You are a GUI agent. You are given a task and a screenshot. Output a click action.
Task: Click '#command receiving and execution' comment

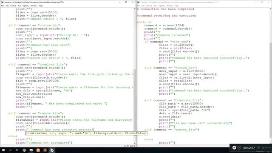166,16
